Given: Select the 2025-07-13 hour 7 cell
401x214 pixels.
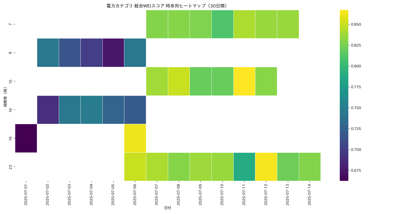Looking at the screenshot, I should [x=288, y=24].
